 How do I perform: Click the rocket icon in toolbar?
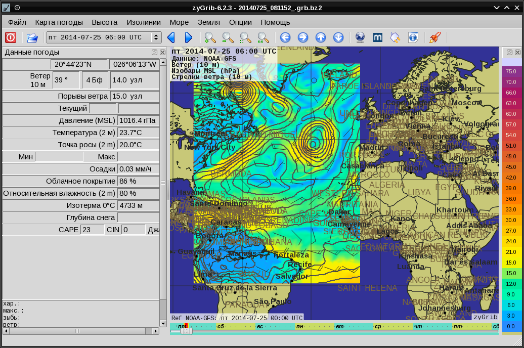[434, 37]
